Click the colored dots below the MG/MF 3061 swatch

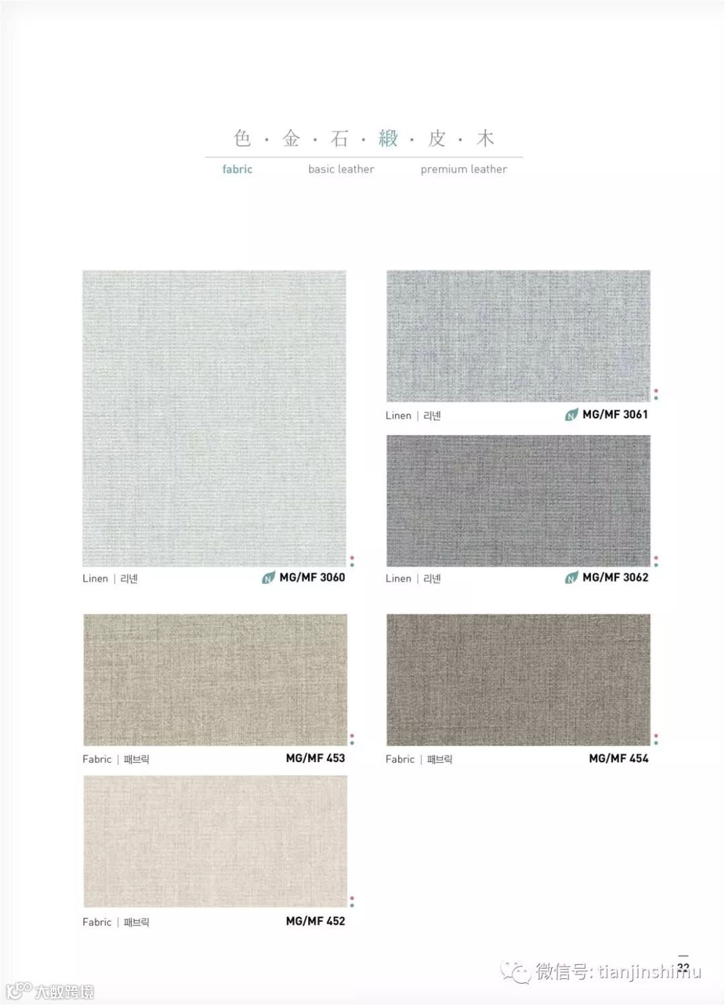[x=656, y=394]
